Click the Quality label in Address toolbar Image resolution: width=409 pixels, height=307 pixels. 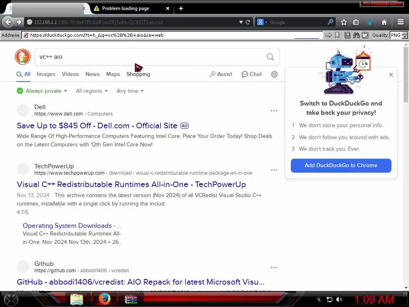380,35
